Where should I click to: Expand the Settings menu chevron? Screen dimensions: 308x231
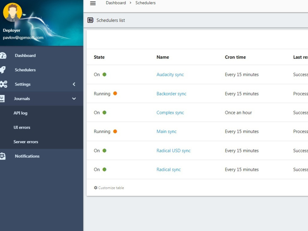(x=74, y=84)
